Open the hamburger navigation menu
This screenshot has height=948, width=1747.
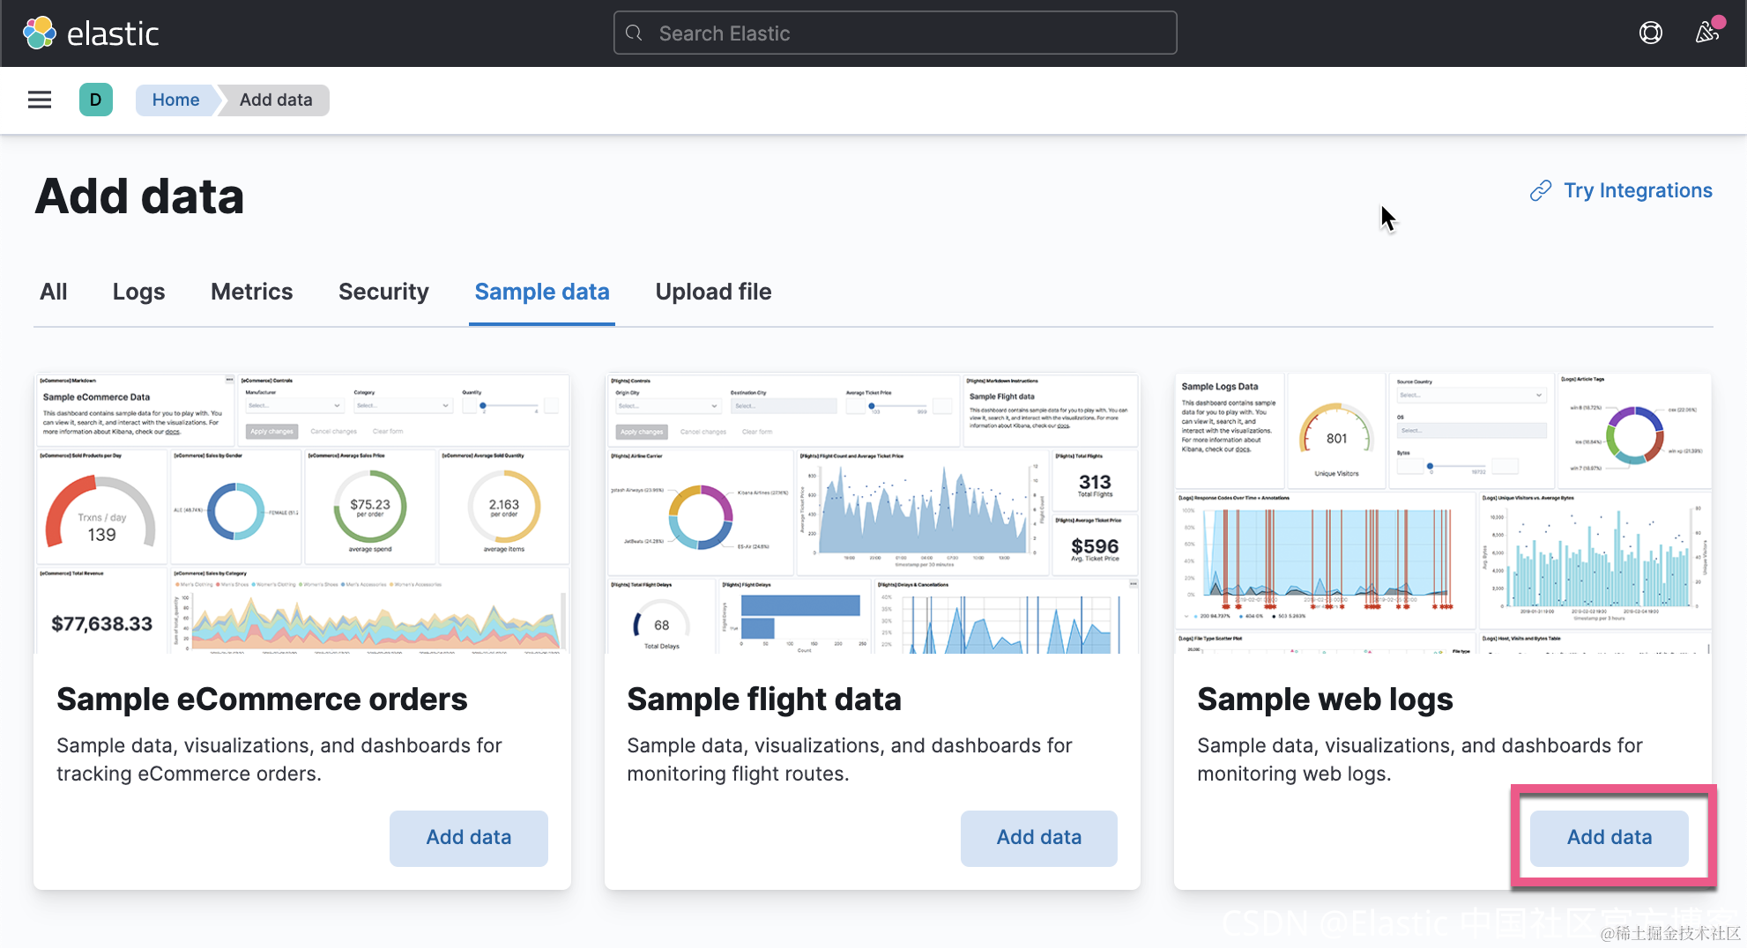click(40, 100)
